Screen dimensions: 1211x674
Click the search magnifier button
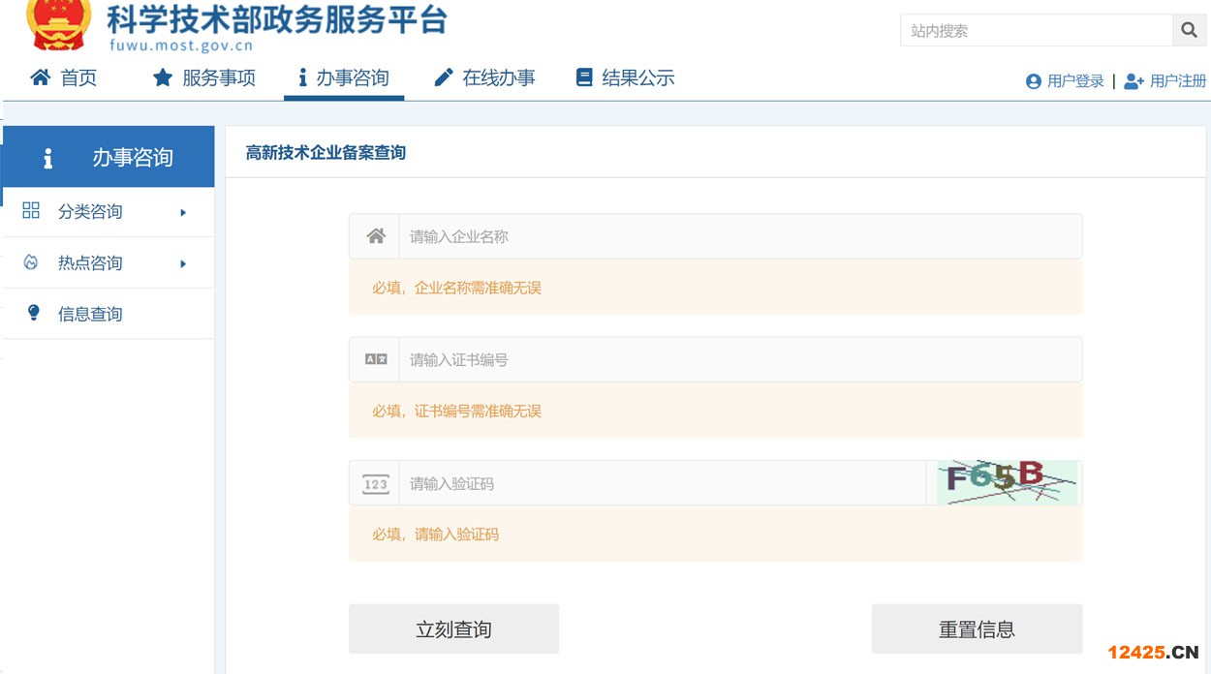coord(1189,31)
